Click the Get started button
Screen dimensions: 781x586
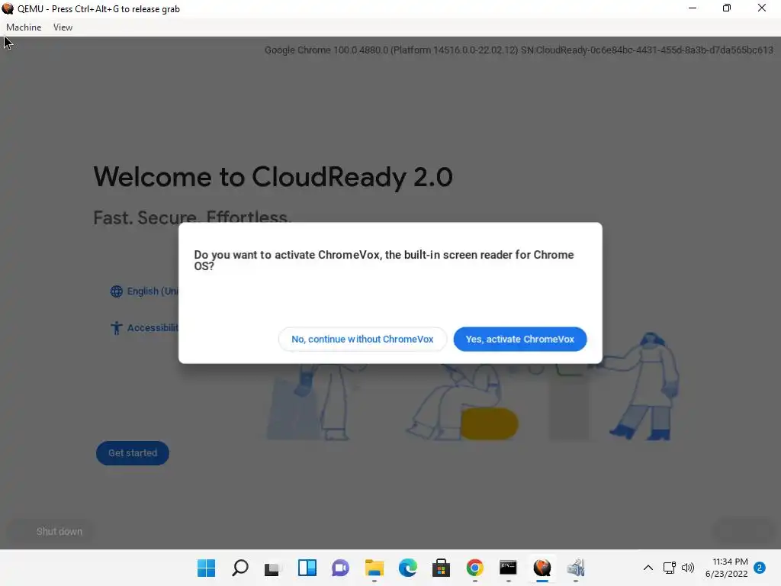tap(133, 453)
